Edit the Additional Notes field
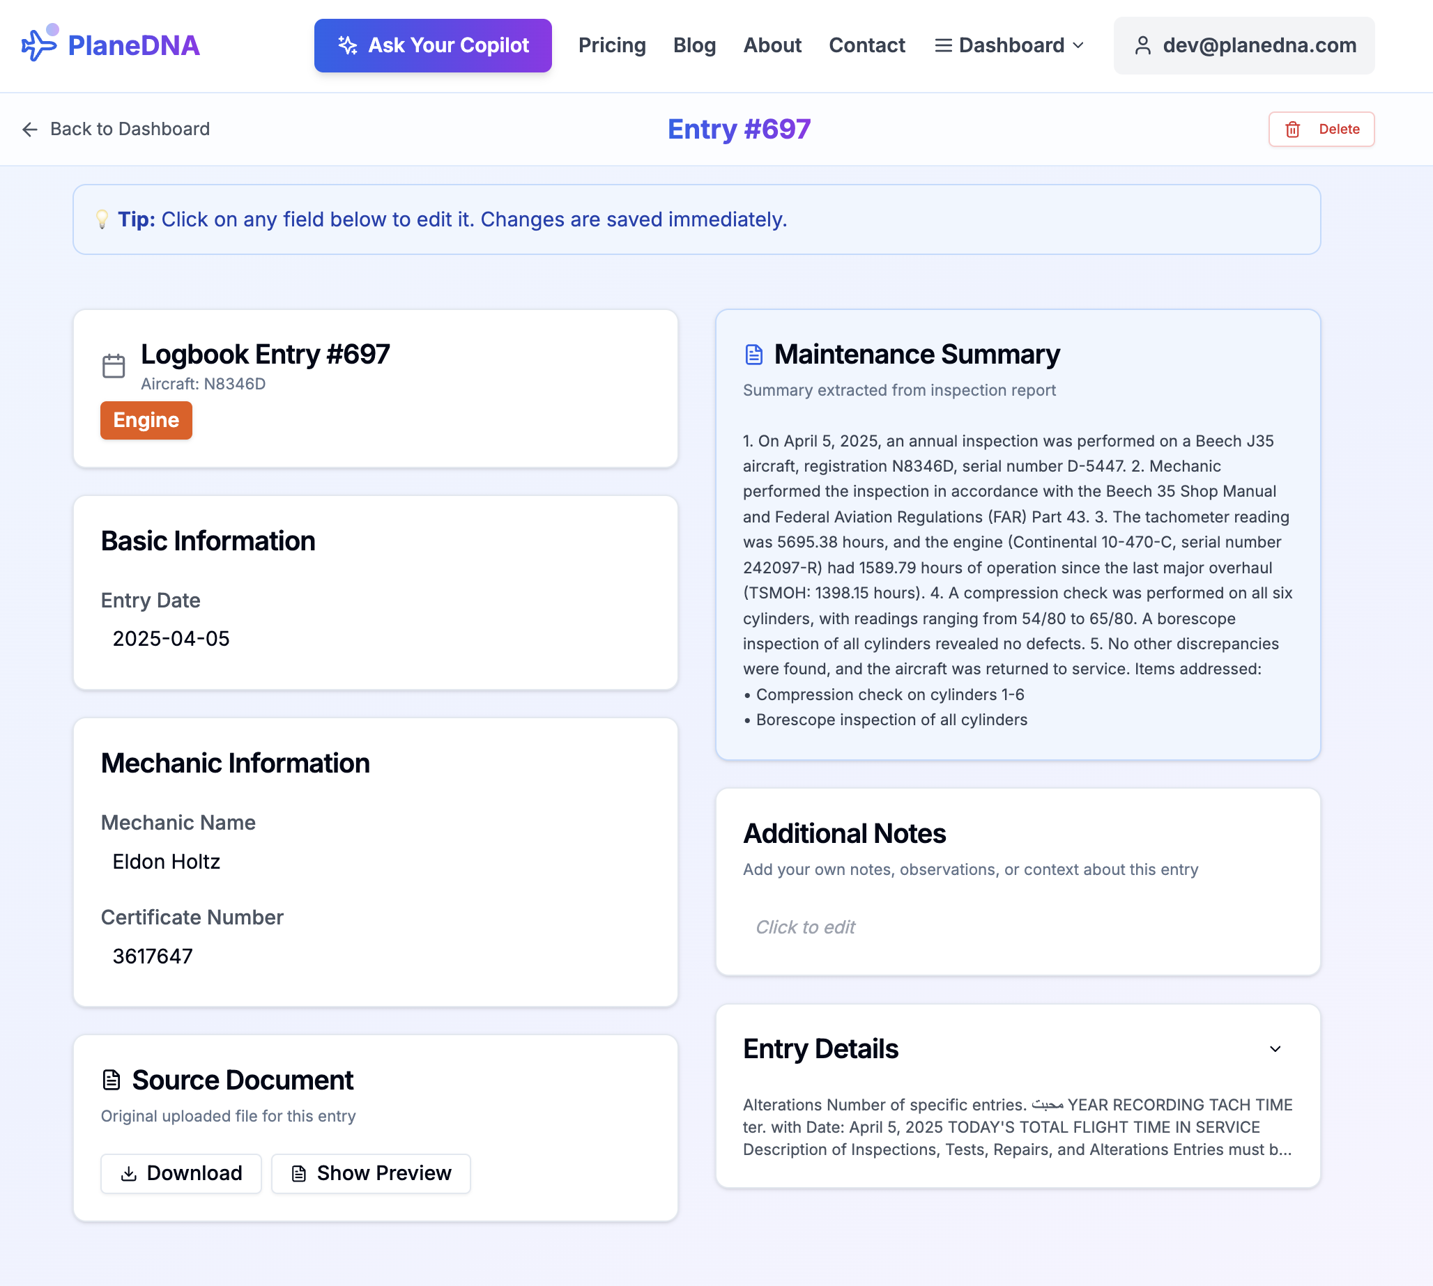Screen dimensions: 1433x1286 pos(805,927)
